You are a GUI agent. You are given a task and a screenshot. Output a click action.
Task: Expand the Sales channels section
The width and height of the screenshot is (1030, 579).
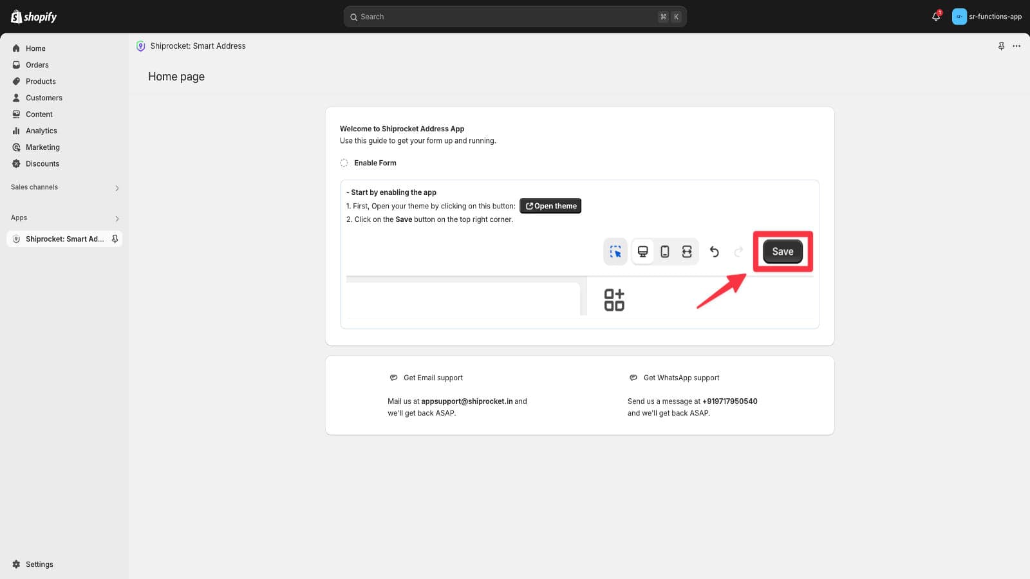point(117,188)
